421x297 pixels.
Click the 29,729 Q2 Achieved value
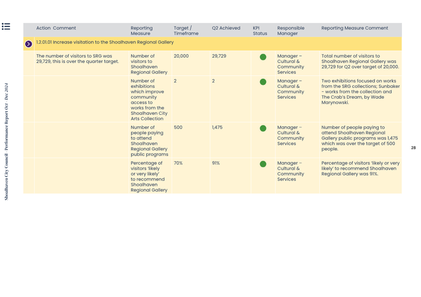tap(219, 56)
